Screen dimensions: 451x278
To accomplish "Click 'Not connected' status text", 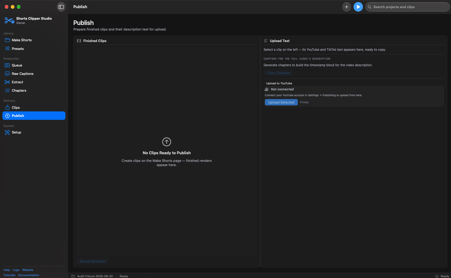I will [282, 89].
